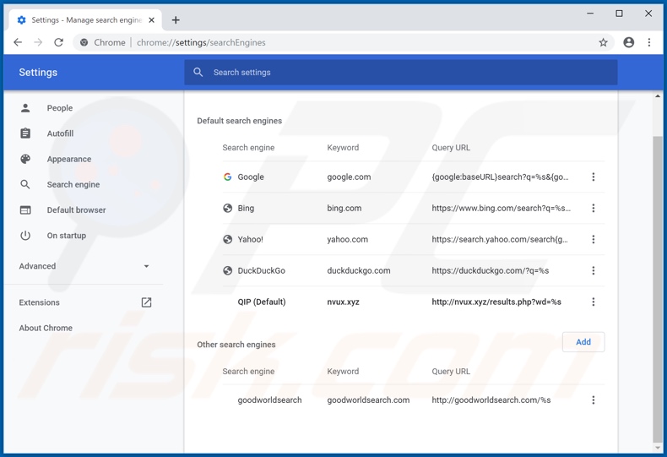Click the Search settings input field

click(401, 73)
